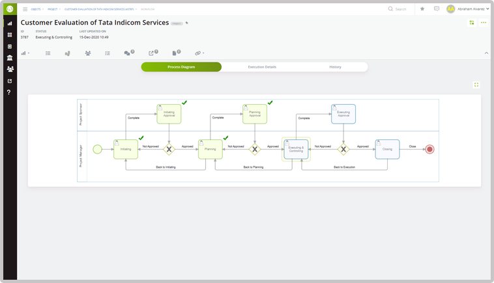Viewport: 494px width, 283px height.
Task: Click the project ID 3787 value
Action: coord(25,37)
